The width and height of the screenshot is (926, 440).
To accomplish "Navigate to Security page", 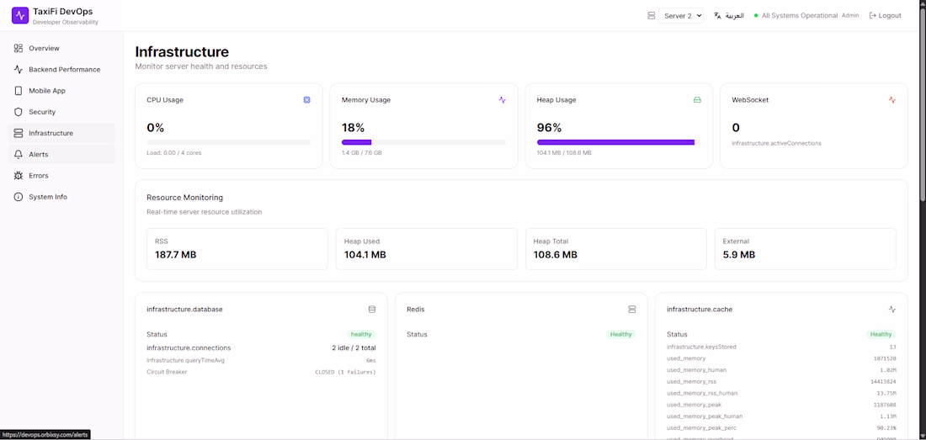I will tap(61, 112).
